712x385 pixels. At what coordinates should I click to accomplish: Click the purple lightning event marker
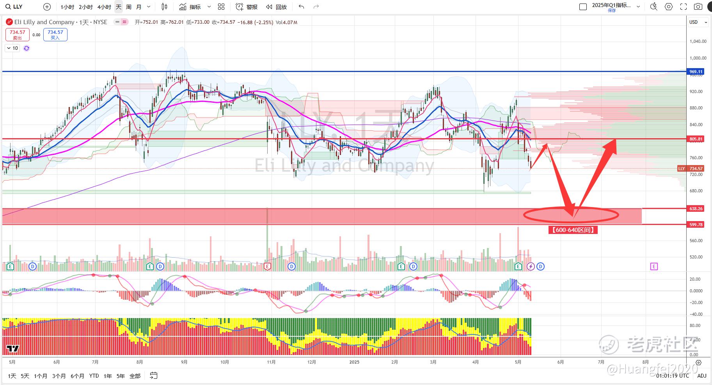coord(531,267)
